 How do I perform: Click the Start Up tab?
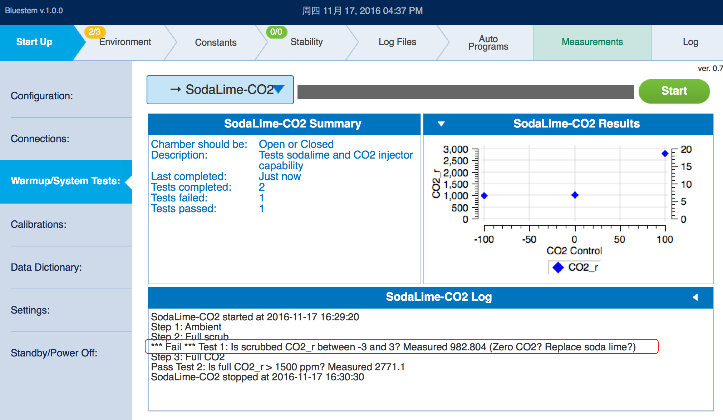pyautogui.click(x=34, y=42)
